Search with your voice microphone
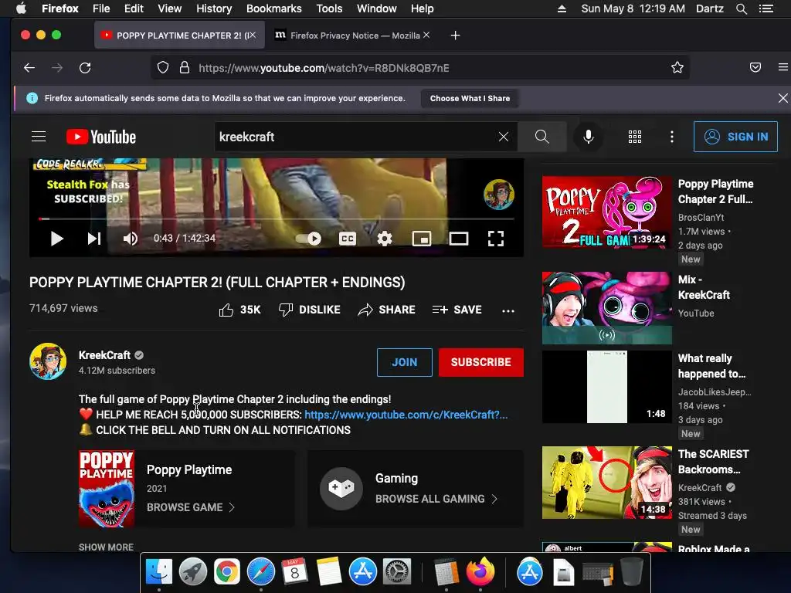Screen dimensions: 791x593 point(588,137)
